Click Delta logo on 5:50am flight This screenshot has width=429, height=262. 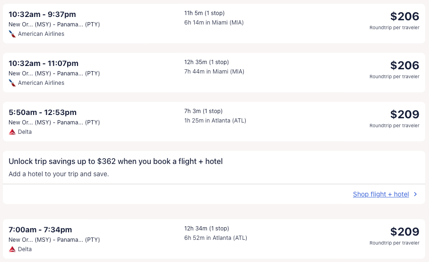[12, 132]
